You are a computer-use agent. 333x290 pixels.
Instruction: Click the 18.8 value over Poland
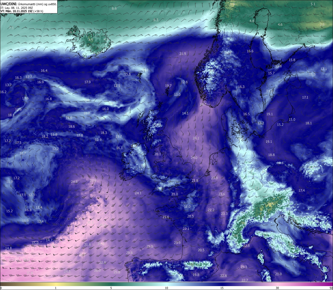[271, 155]
